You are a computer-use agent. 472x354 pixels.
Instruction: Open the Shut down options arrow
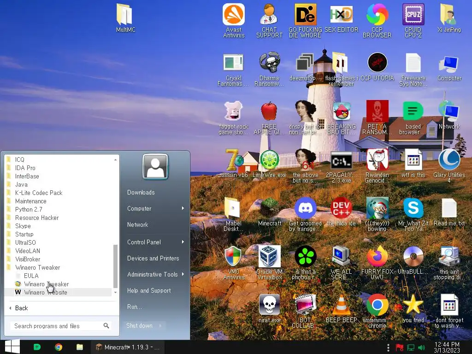coord(160,325)
